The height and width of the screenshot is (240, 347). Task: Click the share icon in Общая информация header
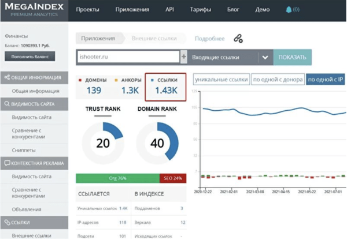click(x=6, y=77)
